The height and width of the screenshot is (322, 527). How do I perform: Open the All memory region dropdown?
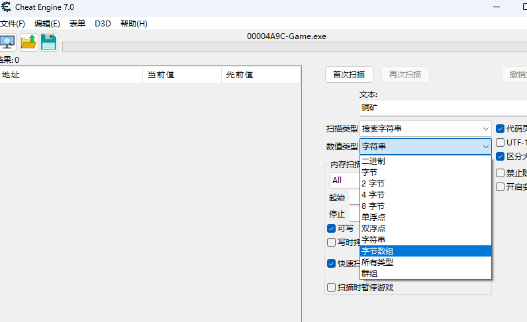click(x=345, y=181)
